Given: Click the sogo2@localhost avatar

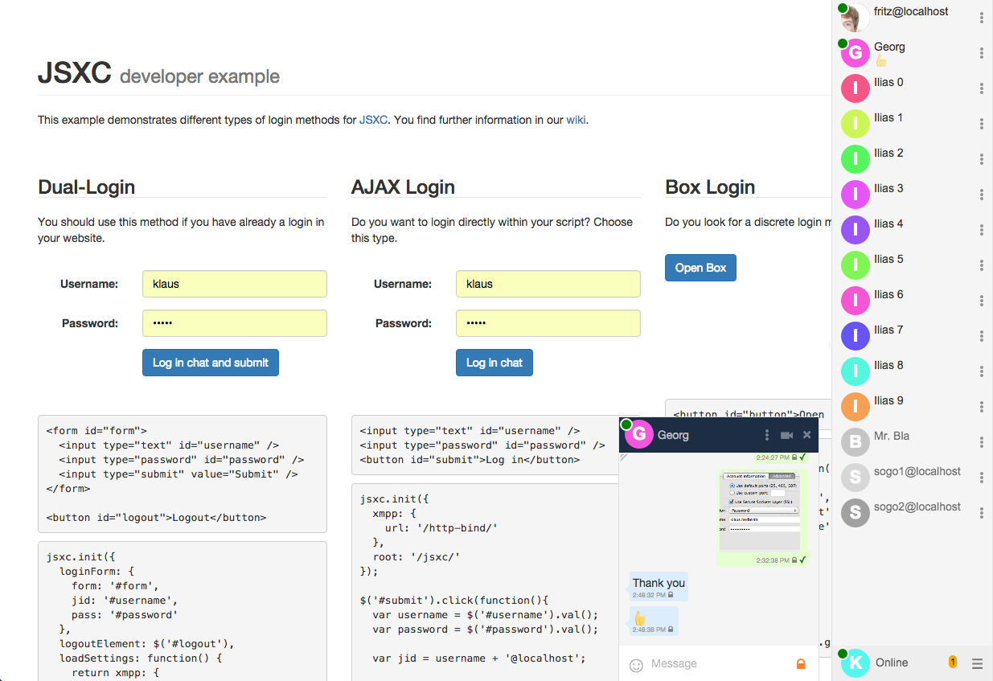Looking at the screenshot, I should point(855,513).
